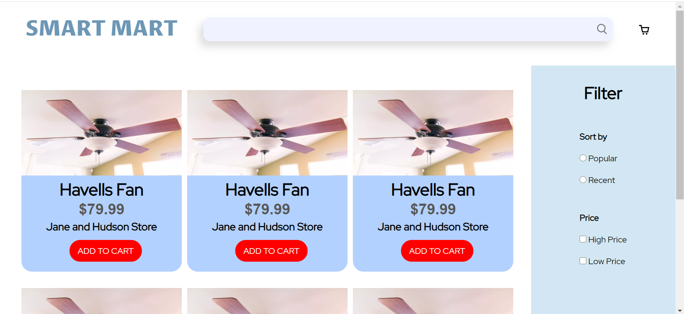Add second Havells Fan to cart
This screenshot has width=684, height=314.
[271, 251]
